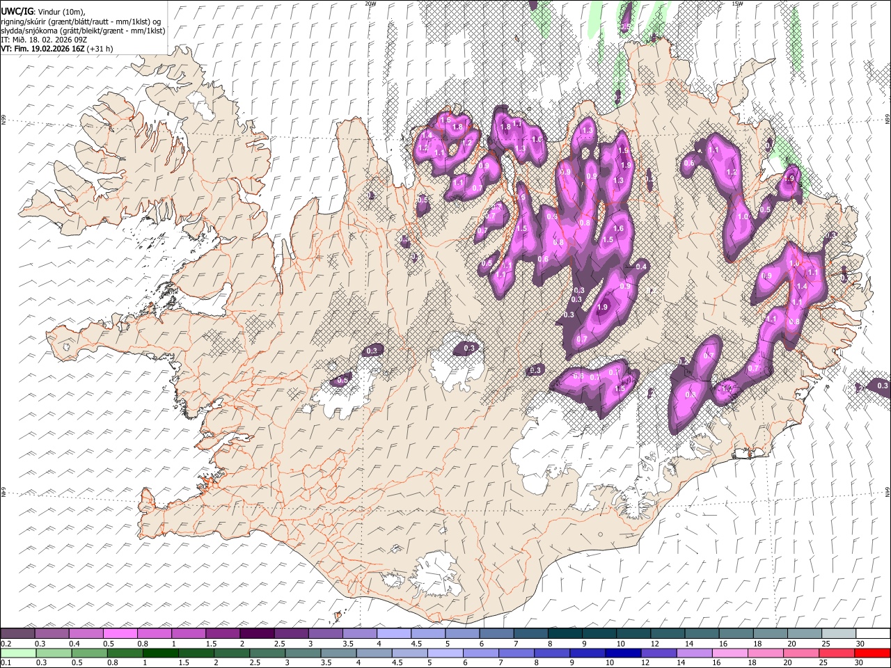Screen dimensions: 891x668
Task: Pick the pure red 30 rain legend swatch
Action: (x=872, y=653)
